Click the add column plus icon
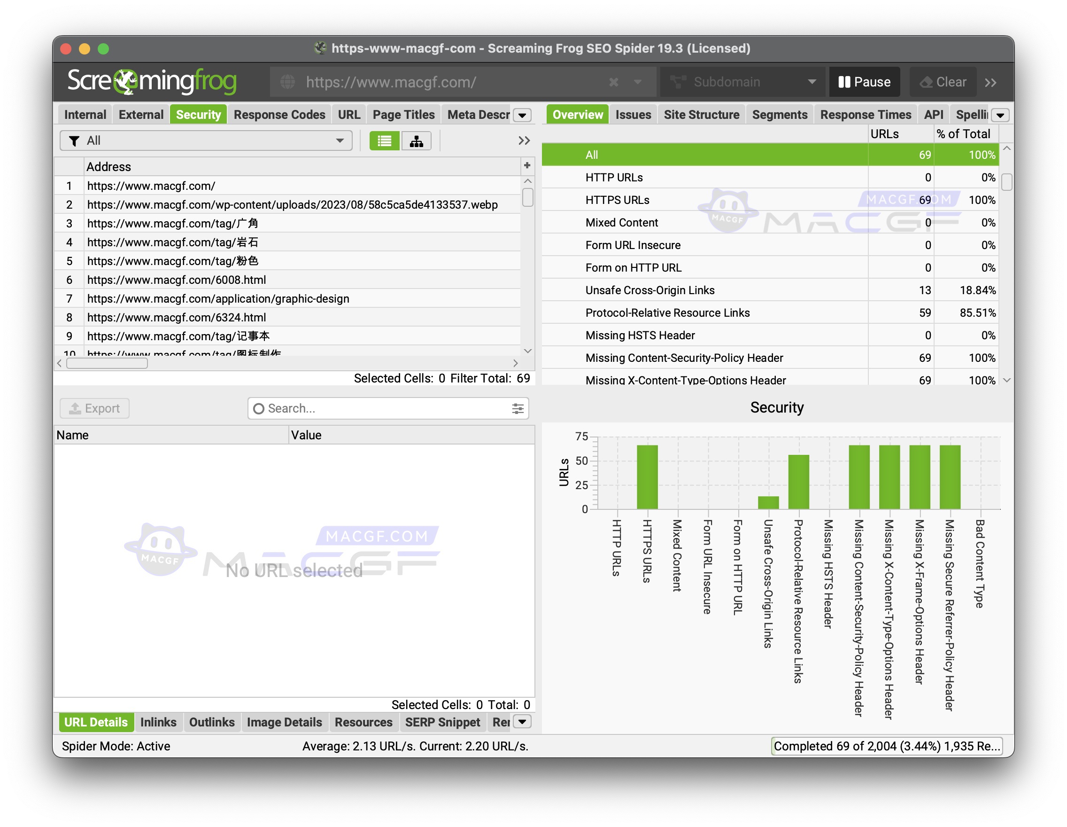1067x827 pixels. 526,166
